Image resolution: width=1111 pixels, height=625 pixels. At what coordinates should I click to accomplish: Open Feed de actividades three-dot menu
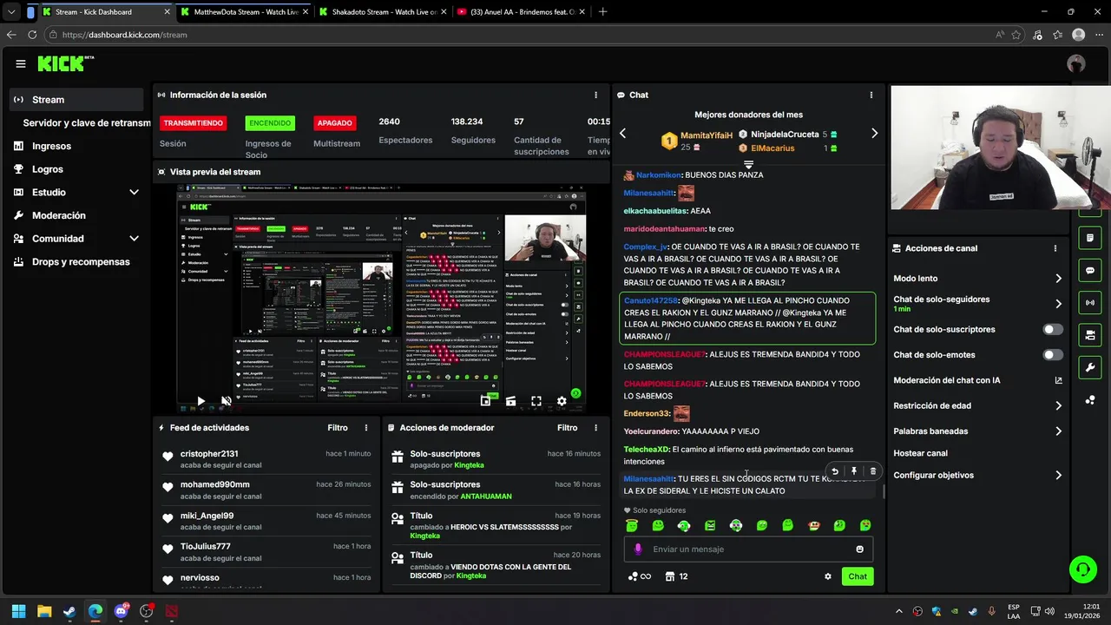(366, 428)
